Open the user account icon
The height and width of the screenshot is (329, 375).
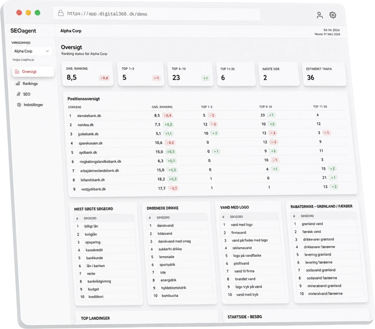[x=320, y=15]
